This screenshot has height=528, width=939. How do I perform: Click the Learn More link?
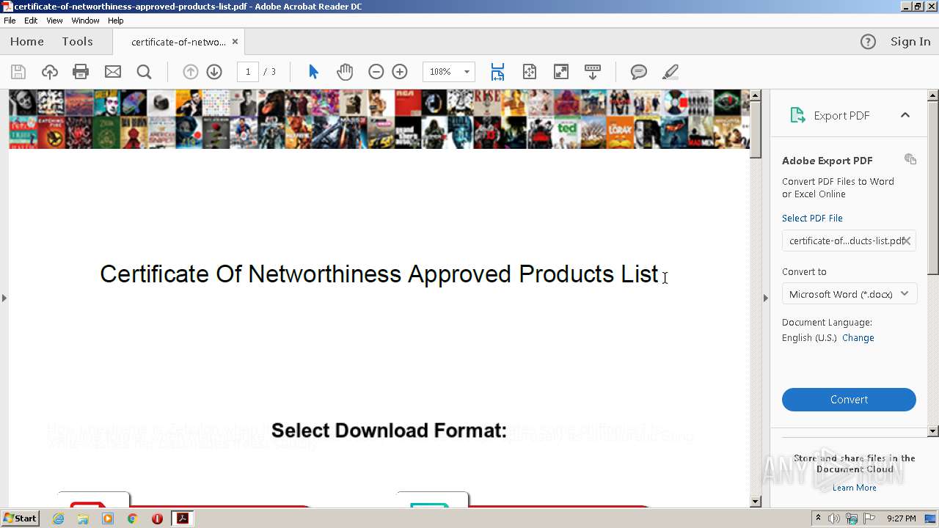click(855, 488)
